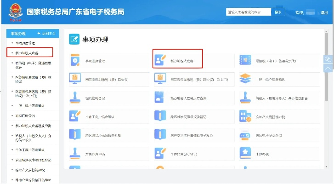Click the main panel vertical scrollbar
The height and width of the screenshot is (184, 334).
tap(326, 67)
